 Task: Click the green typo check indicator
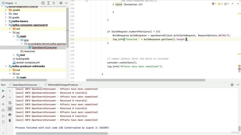[226, 4]
